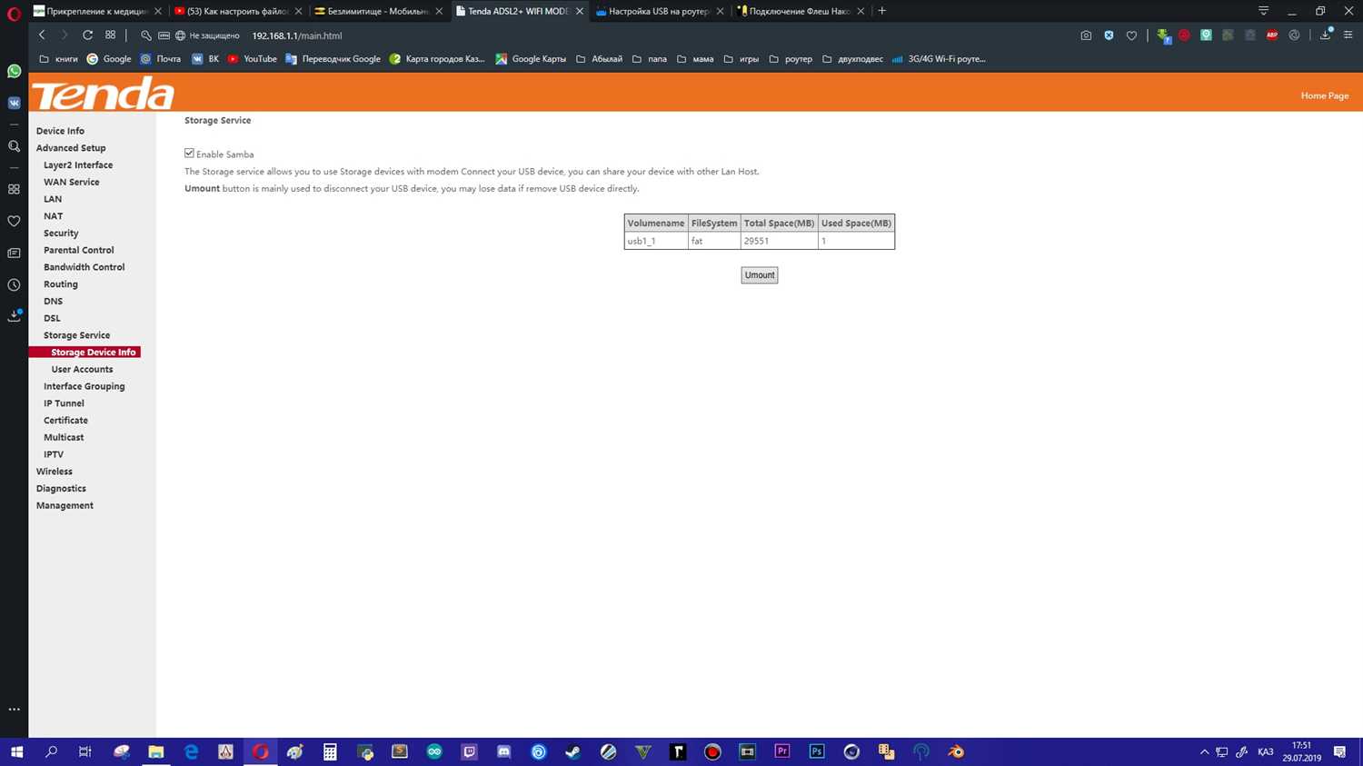This screenshot has height=766, width=1363.
Task: Open the Diagnostics menu
Action: [x=61, y=489]
